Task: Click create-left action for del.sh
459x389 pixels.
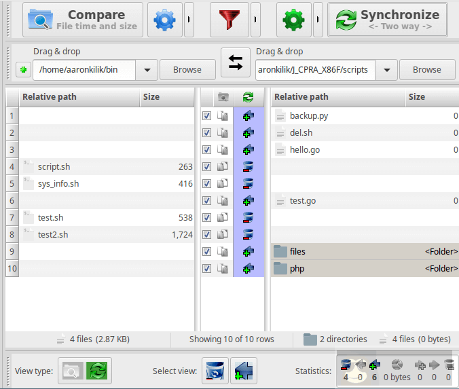Action: pos(249,133)
